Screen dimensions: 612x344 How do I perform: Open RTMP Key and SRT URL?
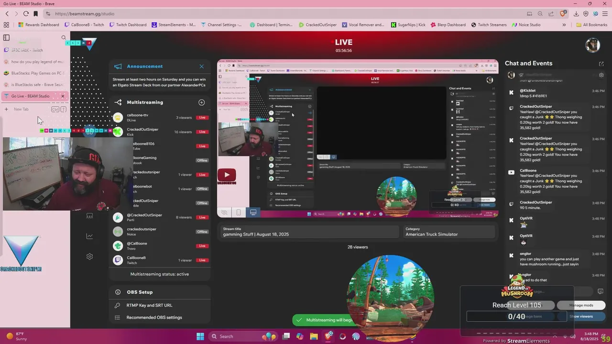(x=149, y=305)
